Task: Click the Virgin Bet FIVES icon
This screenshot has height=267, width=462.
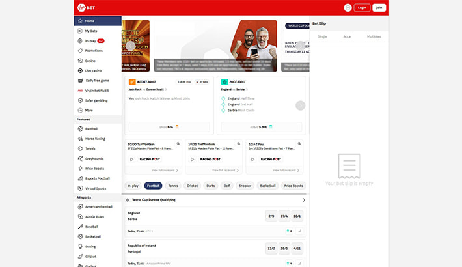Action: [80, 91]
